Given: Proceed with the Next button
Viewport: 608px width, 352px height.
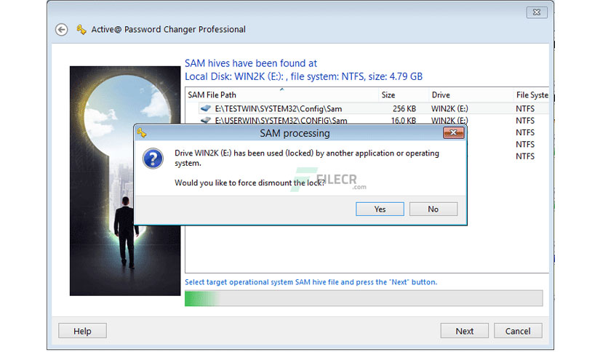Looking at the screenshot, I should point(464,331).
